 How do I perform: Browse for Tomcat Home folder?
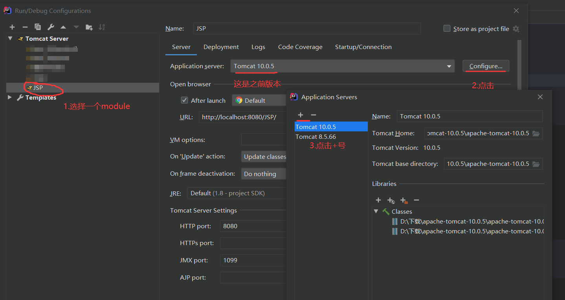536,133
